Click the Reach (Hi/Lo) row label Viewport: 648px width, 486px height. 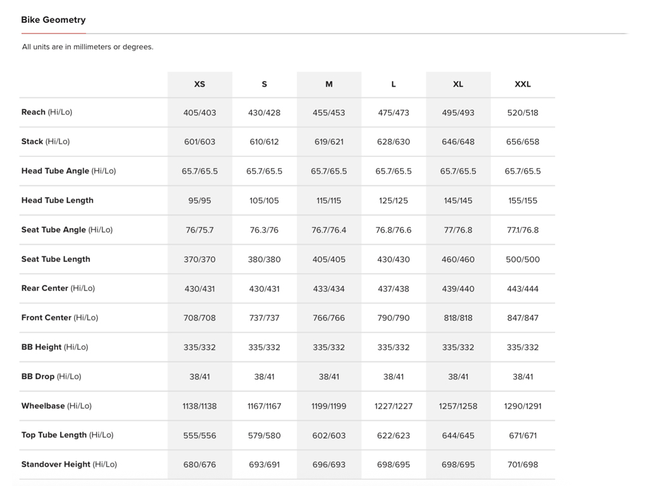[x=47, y=112]
